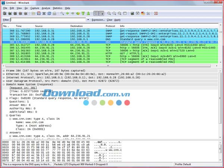The height and width of the screenshot is (168, 224).
Task: Collapse the Queries node
Action: tap(7, 116)
